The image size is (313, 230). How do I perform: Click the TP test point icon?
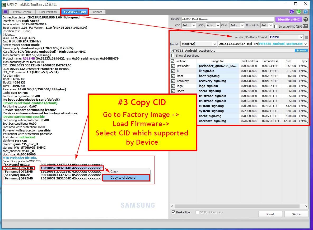(x=306, y=19)
